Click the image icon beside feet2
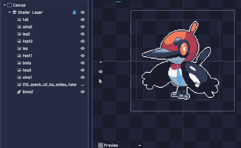The height and width of the screenshot is (148, 241). click(x=19, y=41)
